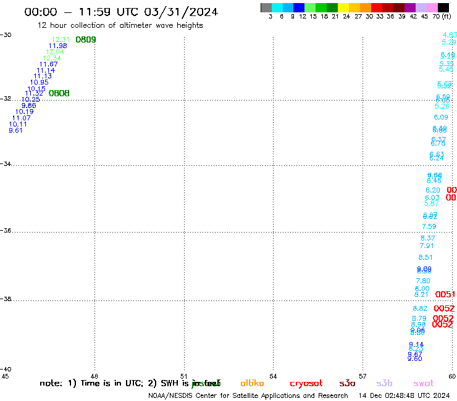Click the longitude axis label '57'
Screen dimensions: 457x401
point(363,376)
